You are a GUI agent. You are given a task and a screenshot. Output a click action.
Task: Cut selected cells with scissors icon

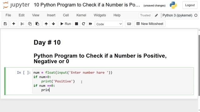pos(22,24)
